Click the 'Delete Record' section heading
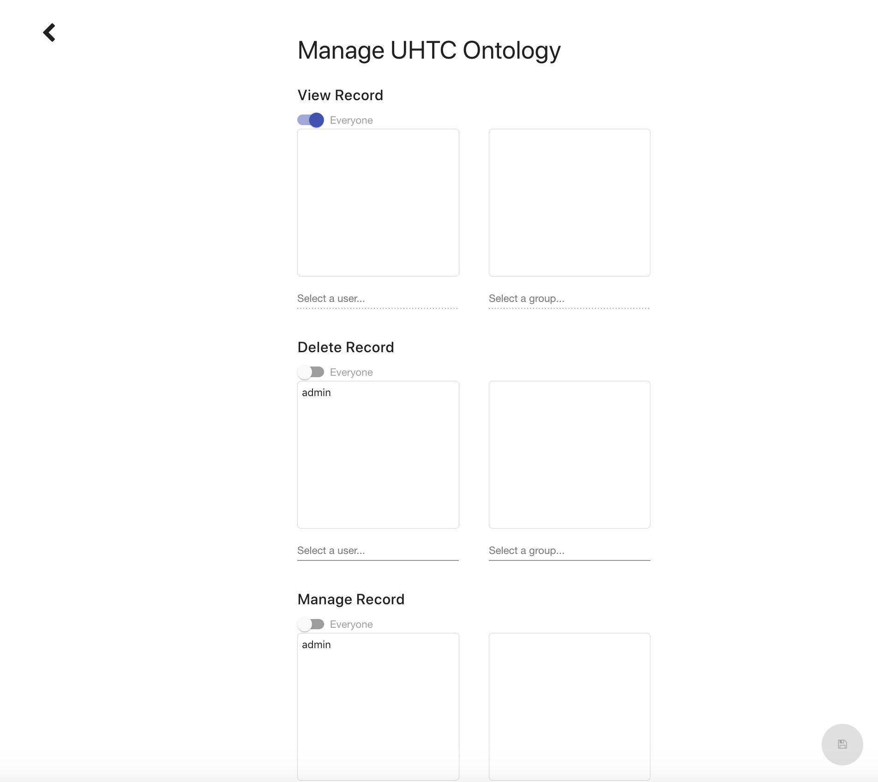The height and width of the screenshot is (782, 878). [346, 347]
